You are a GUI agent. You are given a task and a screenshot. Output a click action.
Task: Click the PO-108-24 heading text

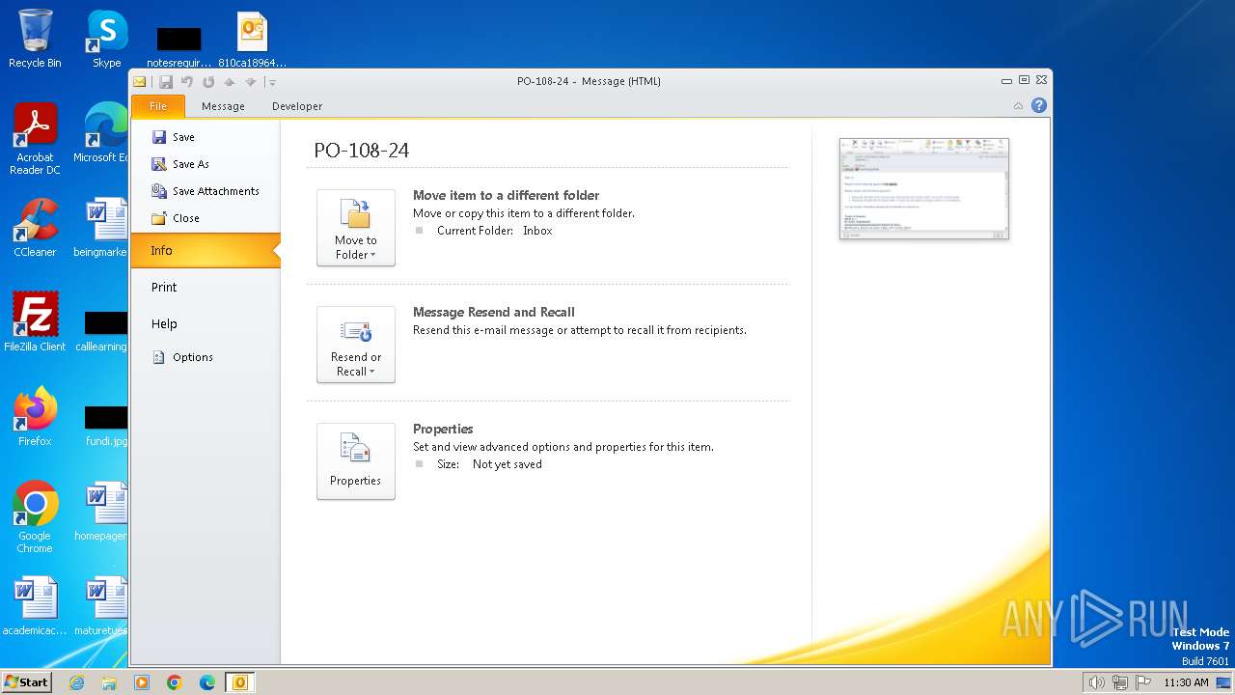coord(362,151)
